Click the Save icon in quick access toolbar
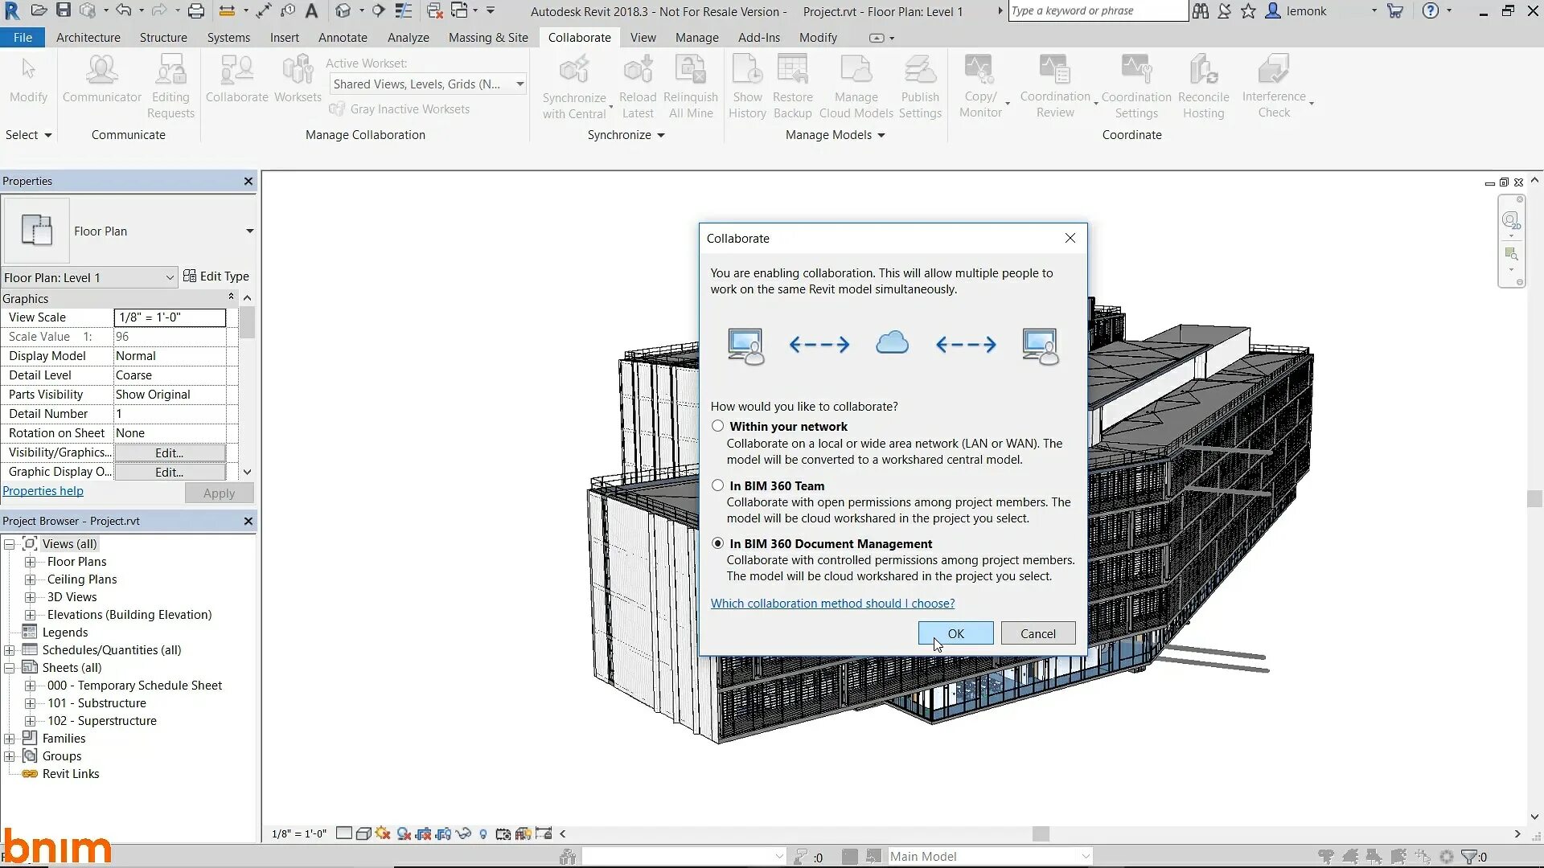 (x=64, y=11)
